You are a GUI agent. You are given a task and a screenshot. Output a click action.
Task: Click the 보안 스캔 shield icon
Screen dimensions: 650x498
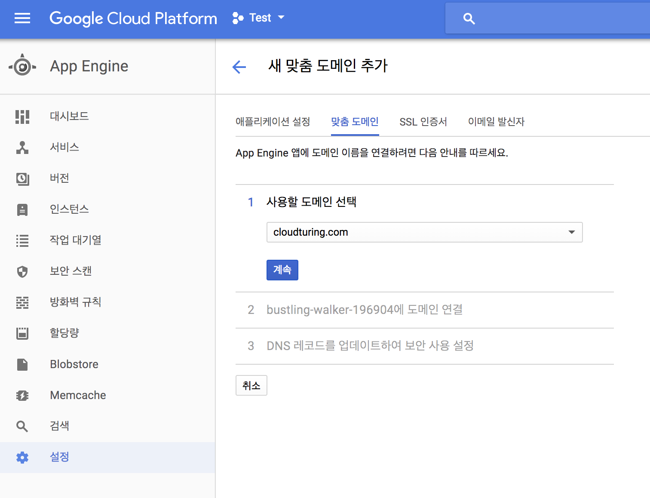coord(22,271)
